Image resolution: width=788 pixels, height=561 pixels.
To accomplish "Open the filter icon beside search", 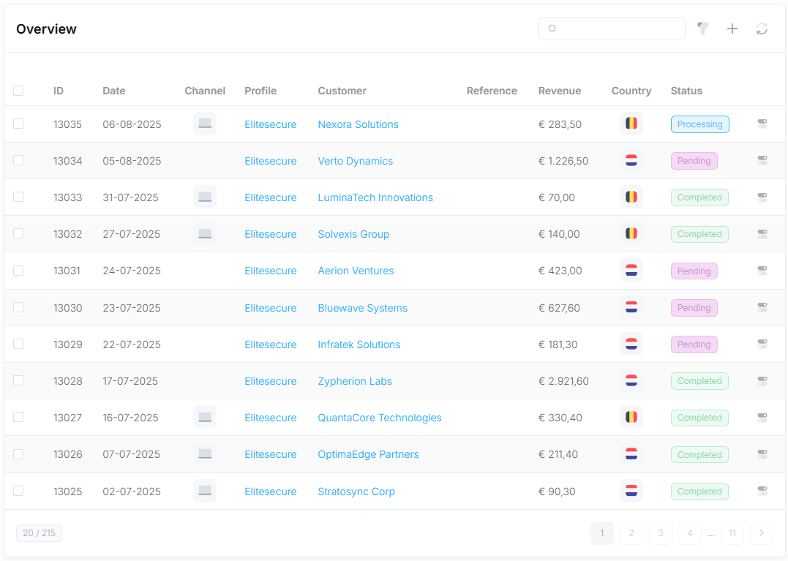I will (702, 29).
